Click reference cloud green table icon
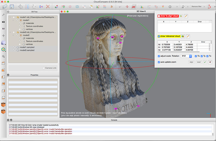 183,36
